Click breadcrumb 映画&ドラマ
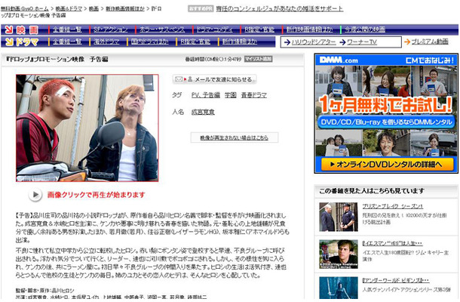The height and width of the screenshot is (302, 460). pos(69,9)
